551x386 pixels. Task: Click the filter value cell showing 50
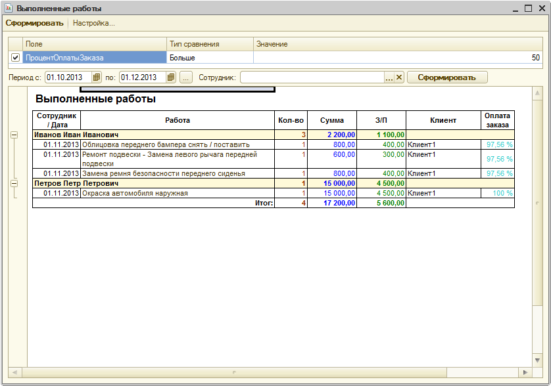tap(400, 58)
